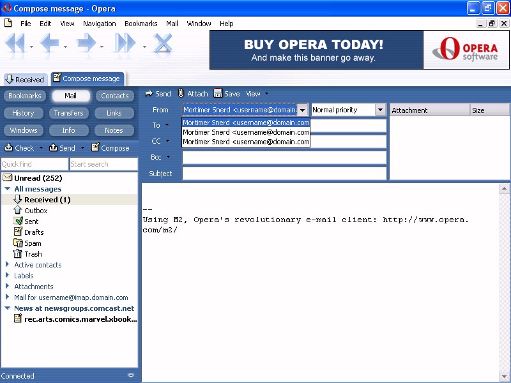Click the Send arrow icon in compose toolbar

point(149,94)
